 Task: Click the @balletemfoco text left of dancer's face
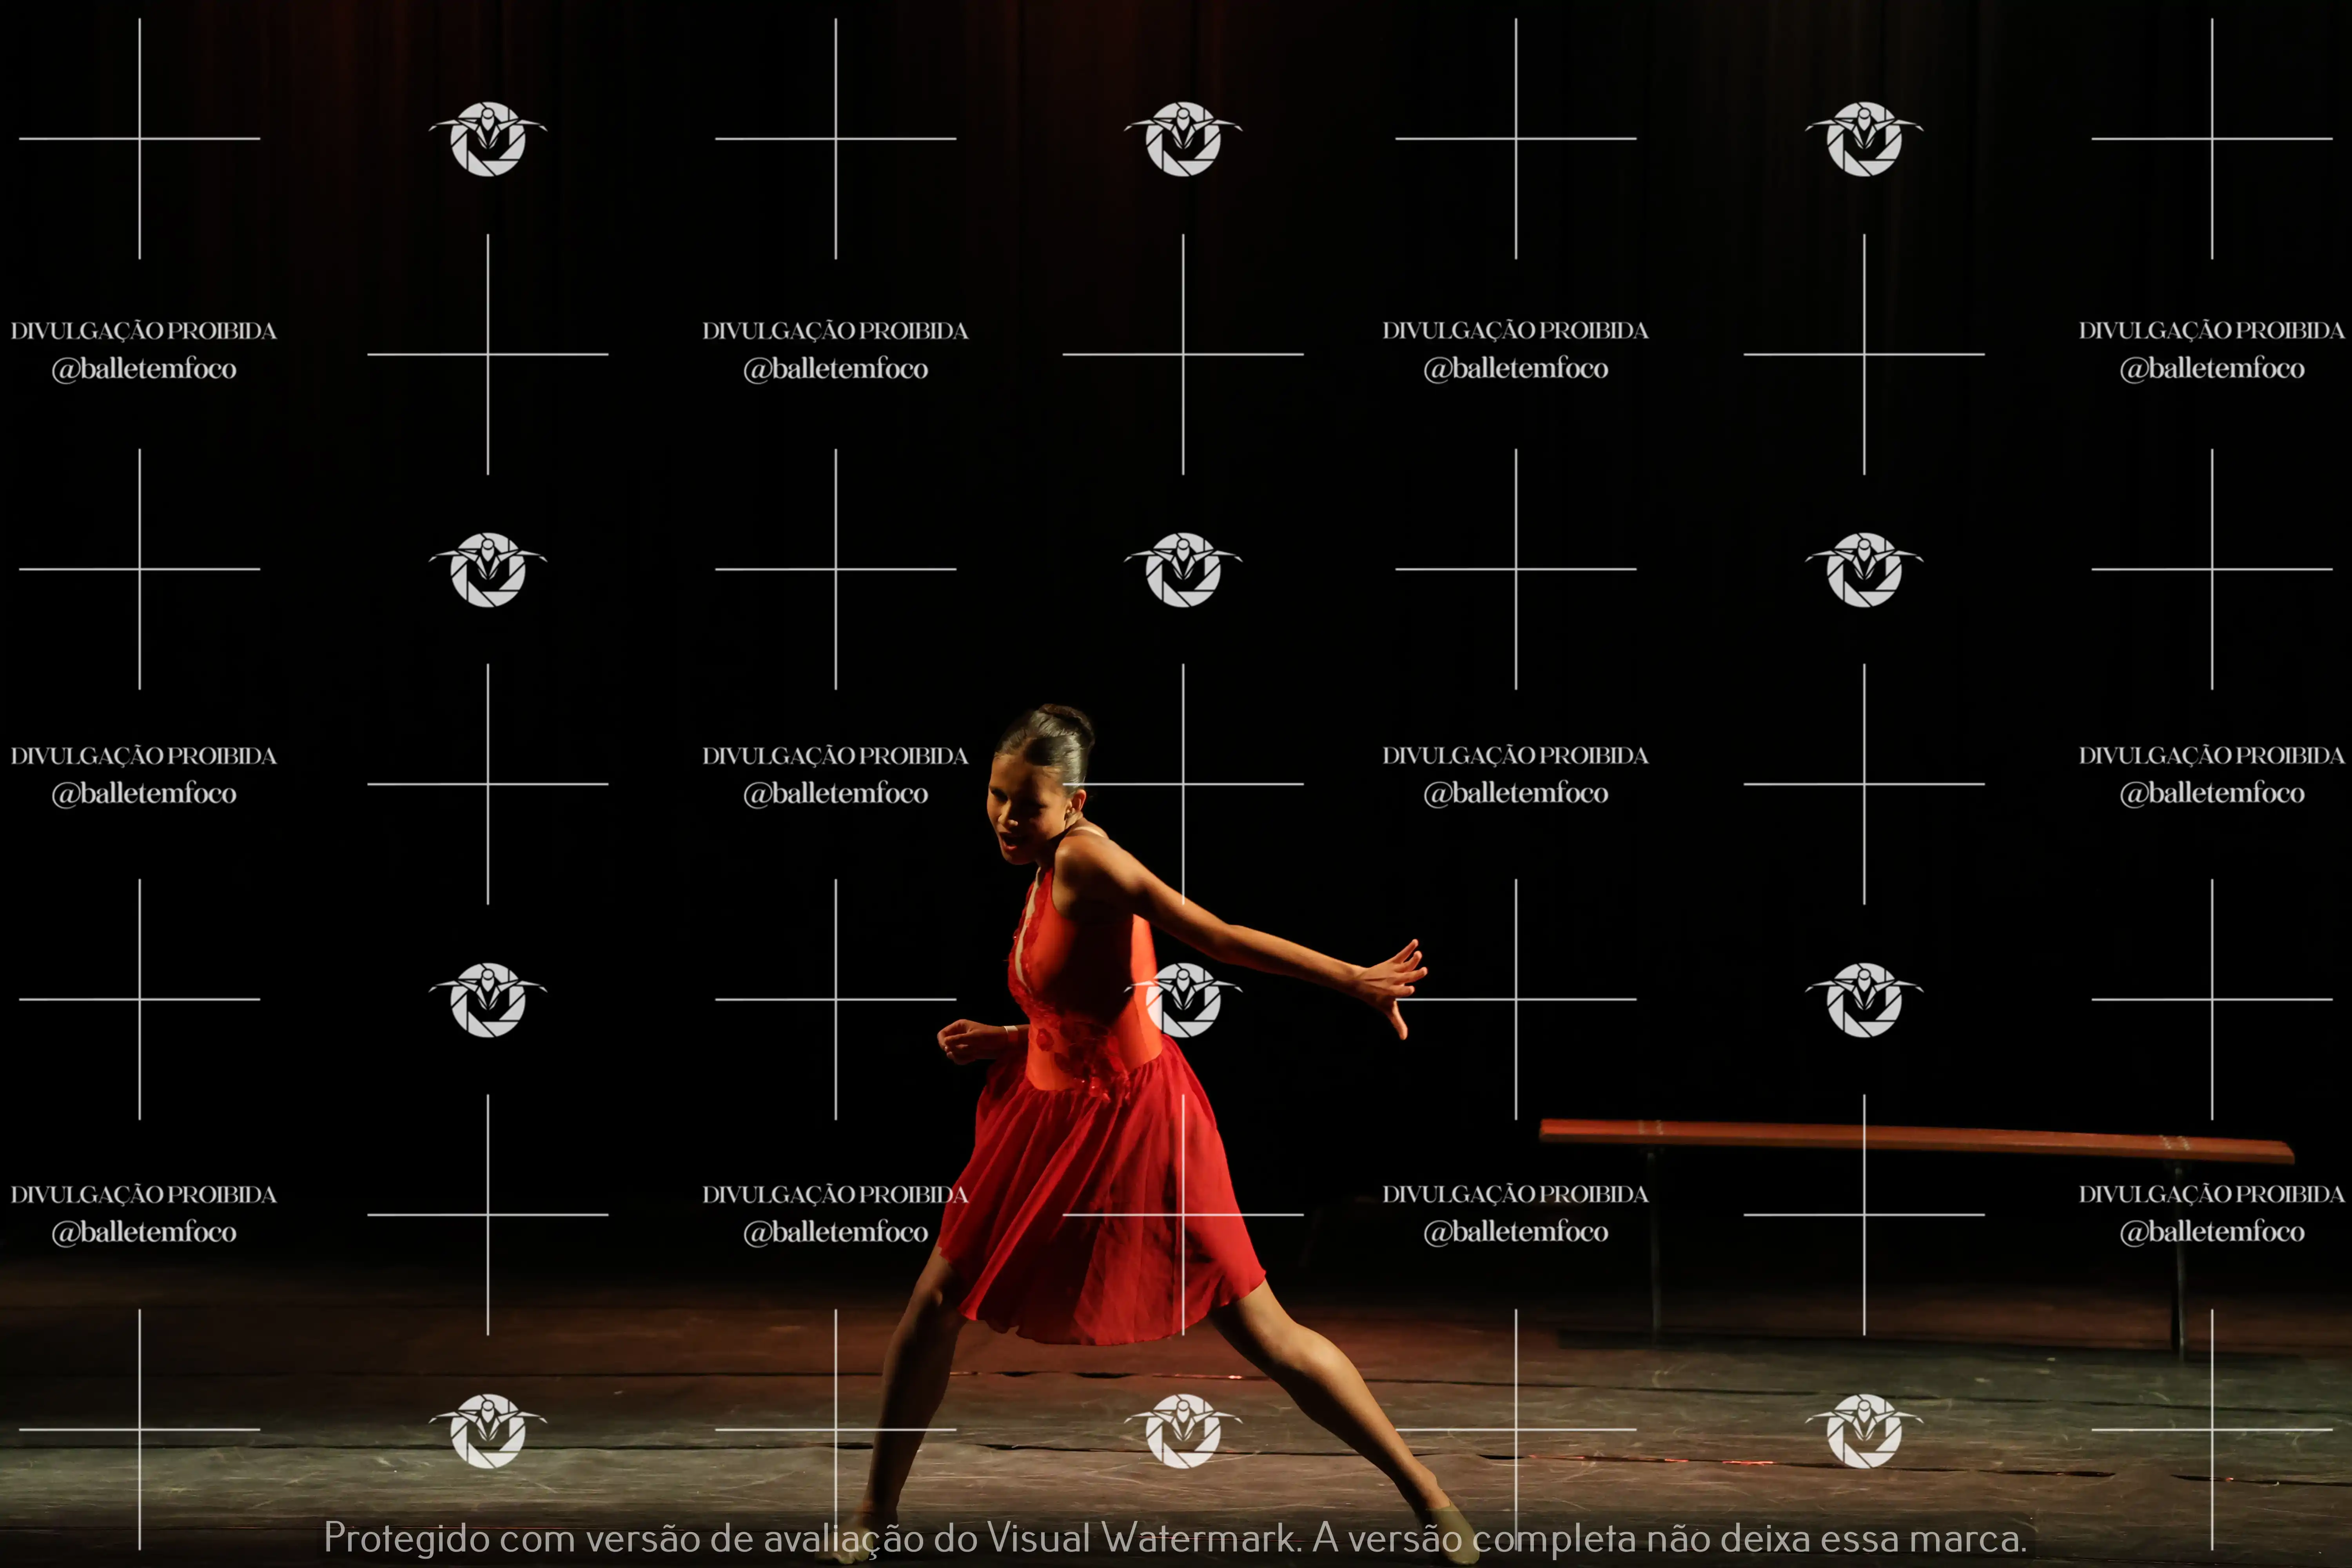coord(835,793)
